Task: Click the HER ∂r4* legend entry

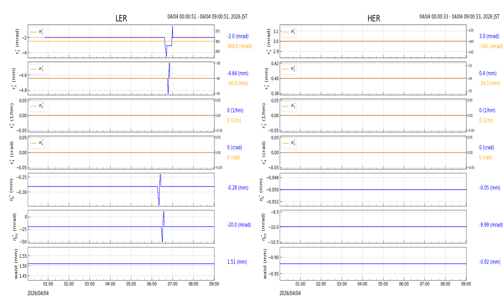Action: pyautogui.click(x=289, y=143)
